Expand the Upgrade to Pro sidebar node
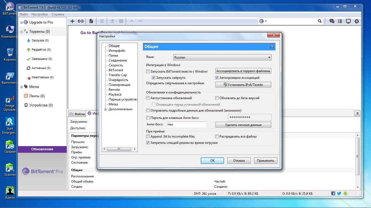 [x=21, y=22]
